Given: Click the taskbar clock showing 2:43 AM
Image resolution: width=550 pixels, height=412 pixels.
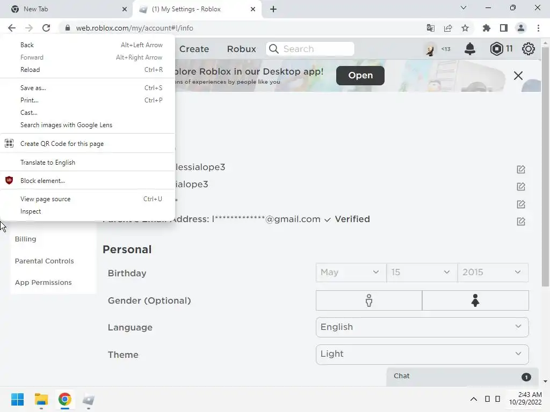Looking at the screenshot, I should coord(525,399).
